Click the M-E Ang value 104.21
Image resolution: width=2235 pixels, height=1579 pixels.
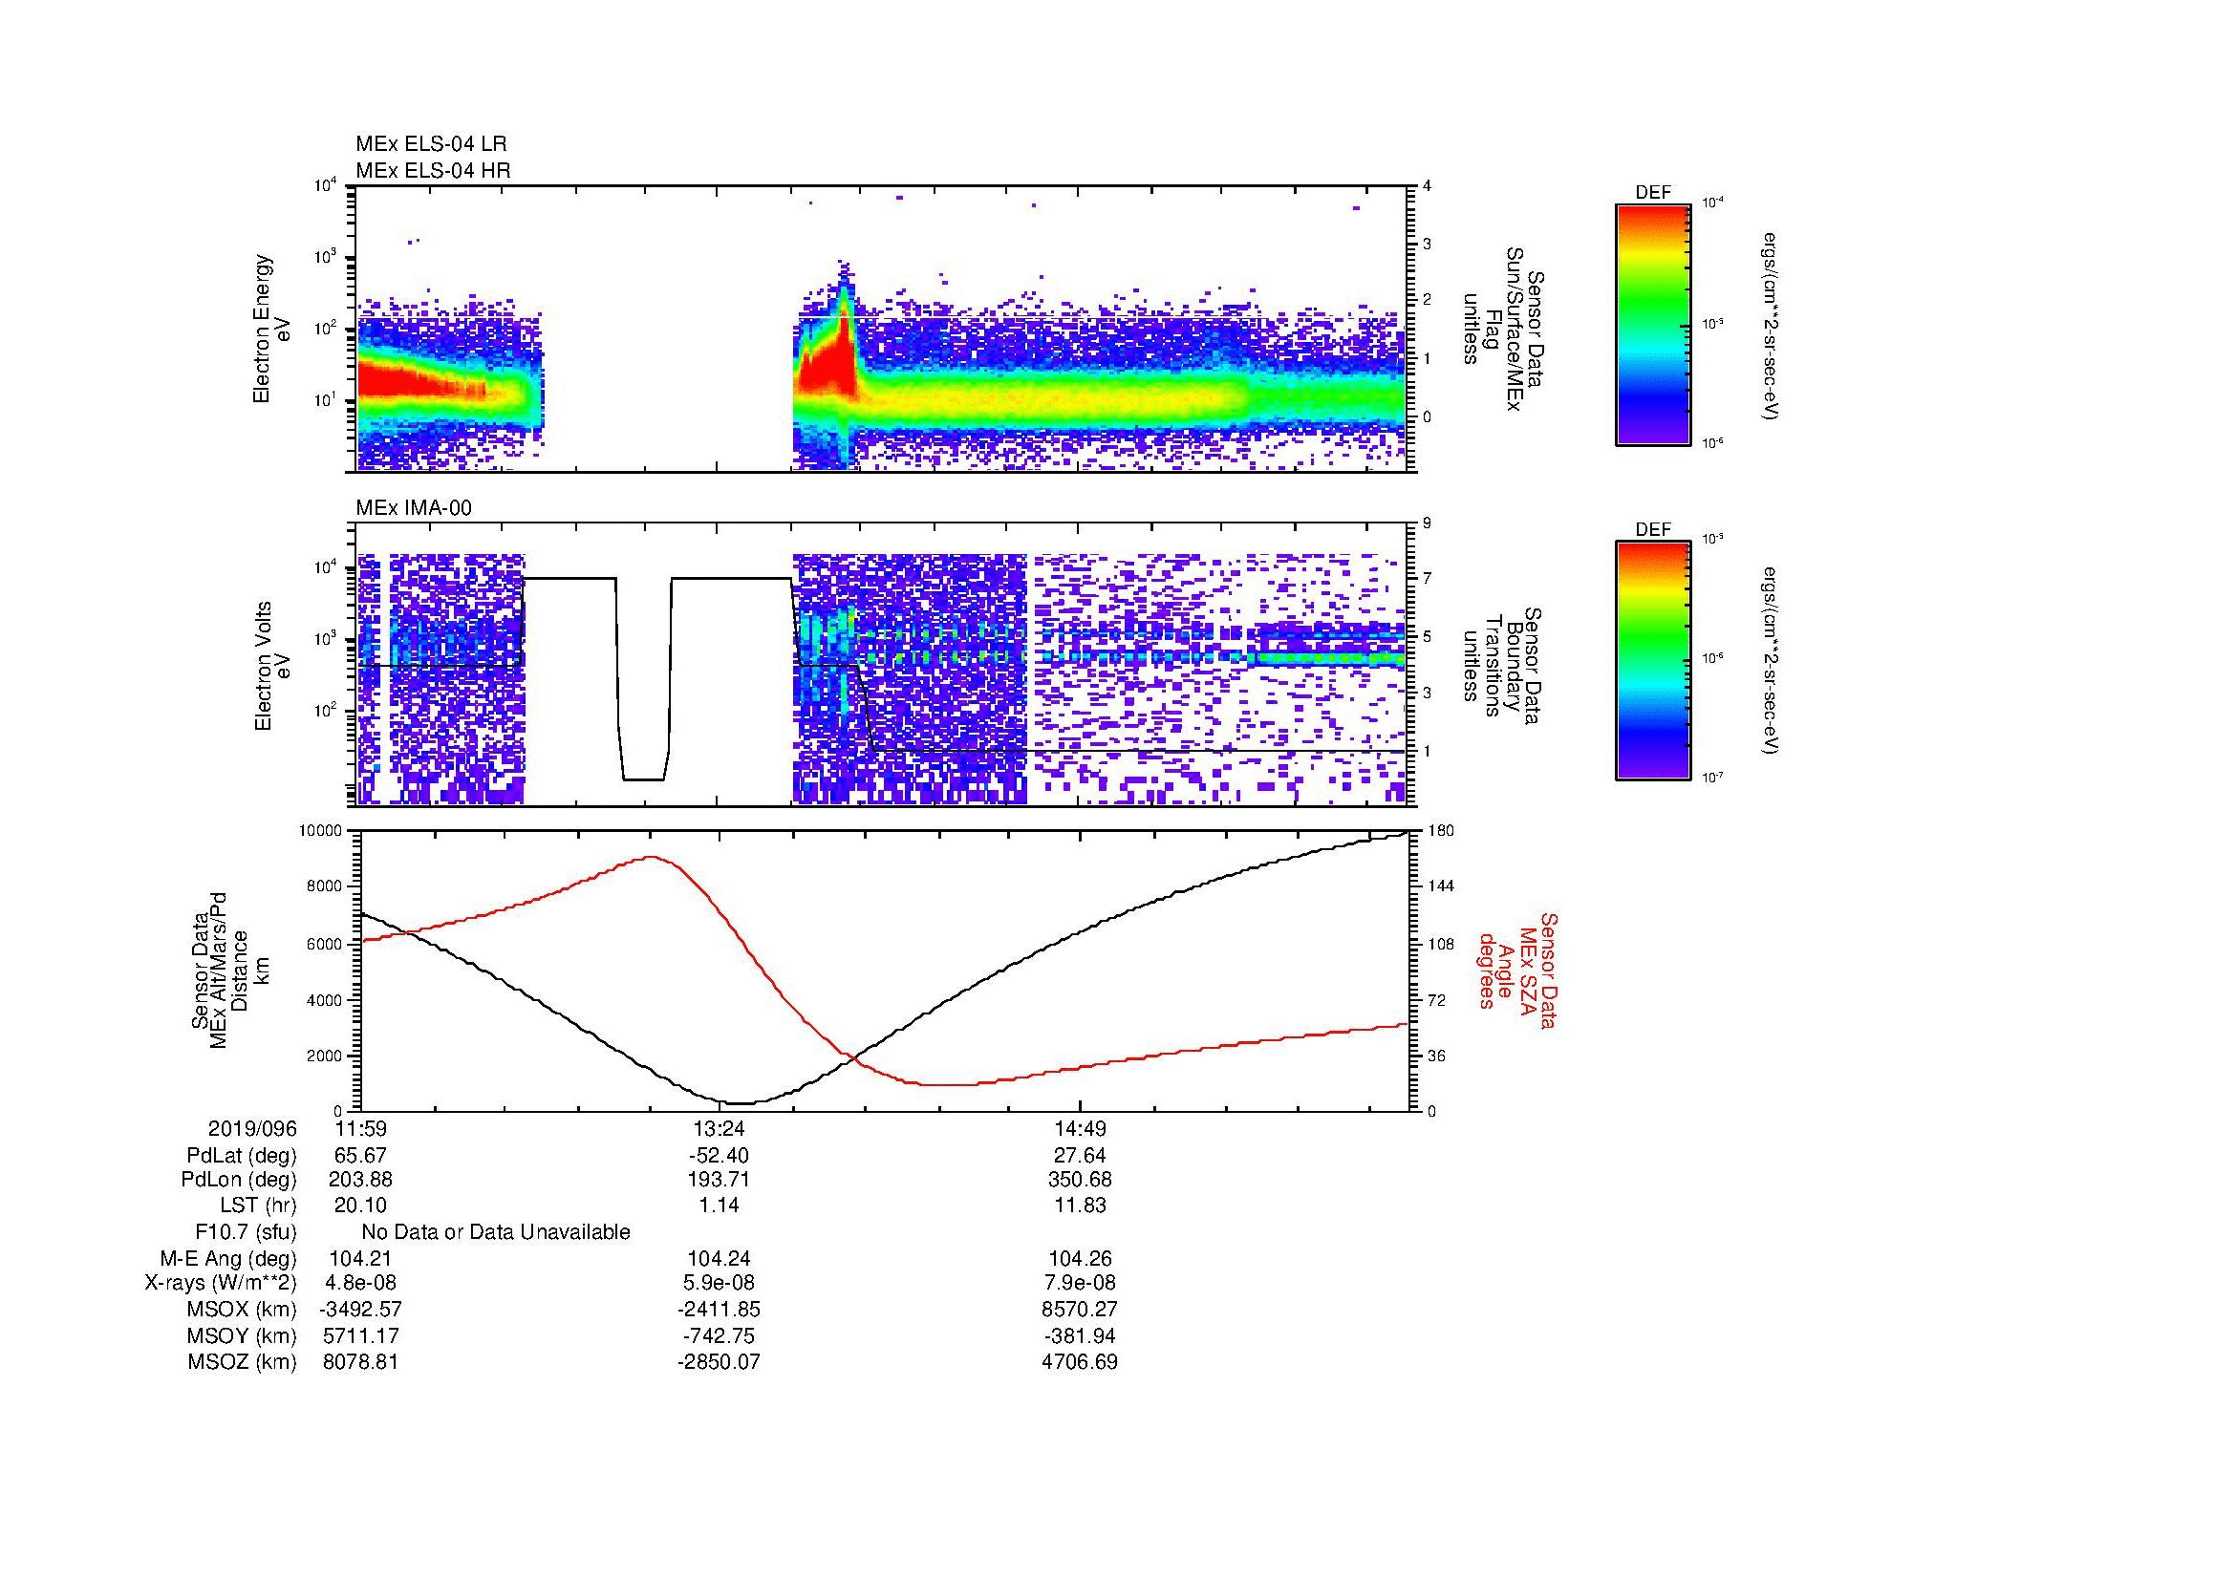360,1259
